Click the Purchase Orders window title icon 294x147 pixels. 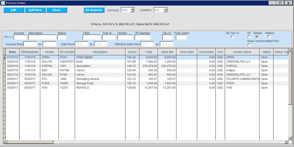coord(3,3)
